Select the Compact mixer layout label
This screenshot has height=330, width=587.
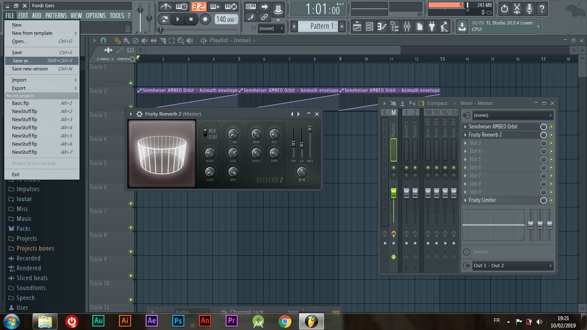coord(437,103)
